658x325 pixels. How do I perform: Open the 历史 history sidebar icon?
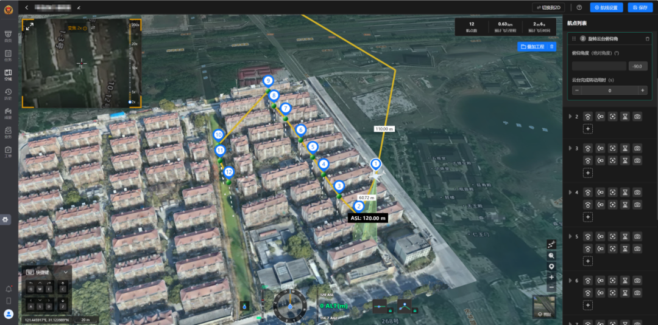click(x=8, y=94)
